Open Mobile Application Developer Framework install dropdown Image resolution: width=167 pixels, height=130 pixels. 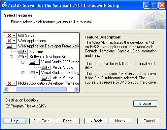click(11, 83)
